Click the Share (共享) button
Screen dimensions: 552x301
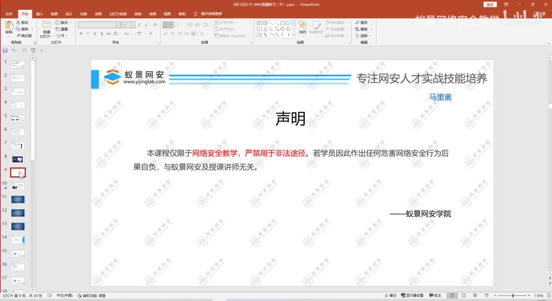click(539, 14)
